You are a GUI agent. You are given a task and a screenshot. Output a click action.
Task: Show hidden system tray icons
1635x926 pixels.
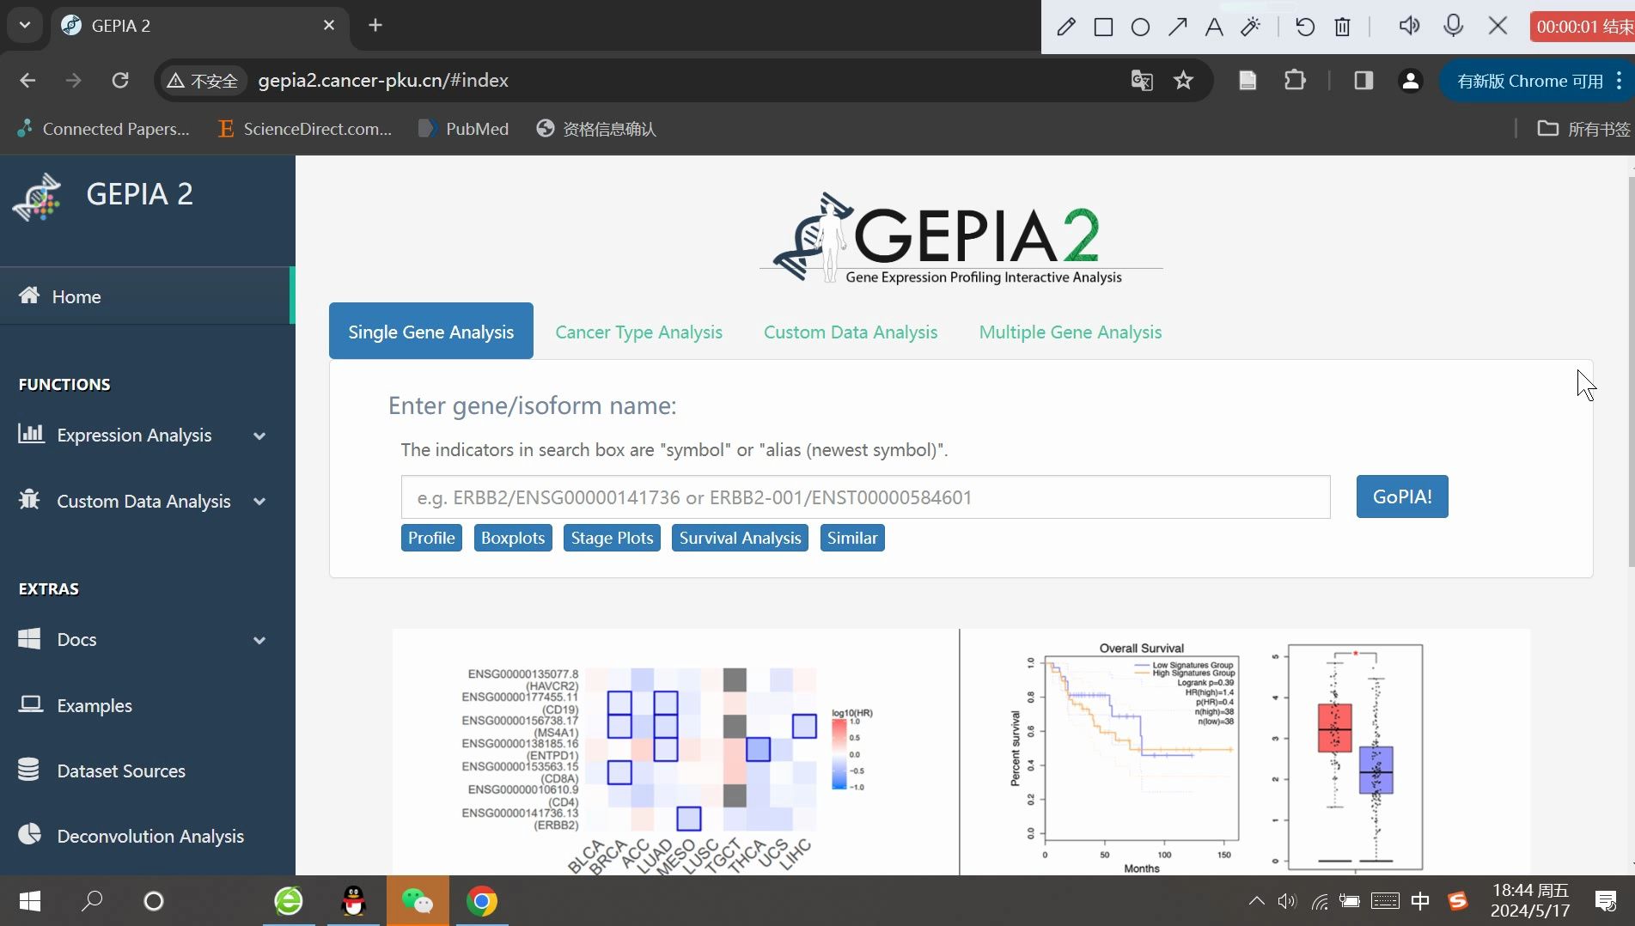pyautogui.click(x=1256, y=901)
